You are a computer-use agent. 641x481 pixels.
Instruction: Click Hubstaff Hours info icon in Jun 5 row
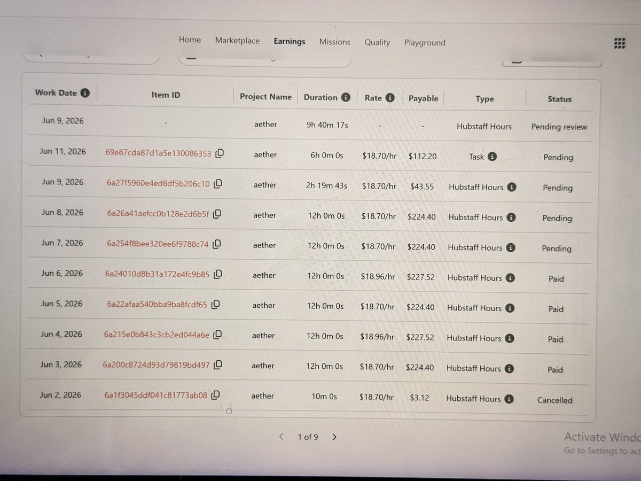tap(510, 308)
